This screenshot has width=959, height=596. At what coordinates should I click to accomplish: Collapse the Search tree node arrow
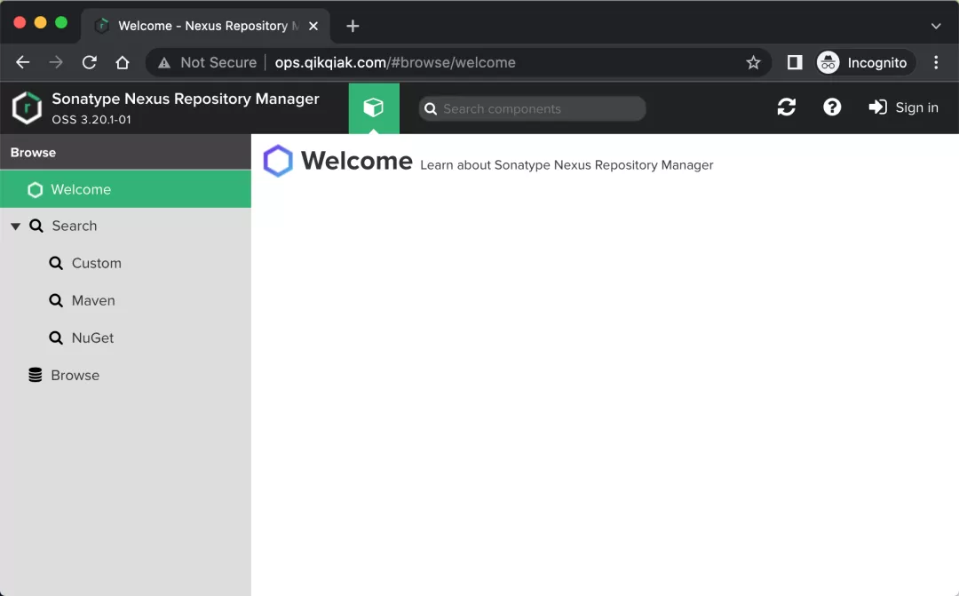click(x=15, y=226)
